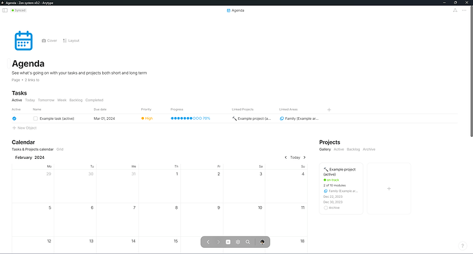The width and height of the screenshot is (473, 254).
Task: Switch to the Today tasks view
Action: [30, 100]
